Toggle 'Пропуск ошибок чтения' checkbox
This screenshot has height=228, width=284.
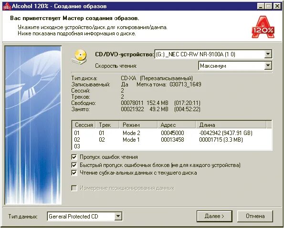(74, 157)
